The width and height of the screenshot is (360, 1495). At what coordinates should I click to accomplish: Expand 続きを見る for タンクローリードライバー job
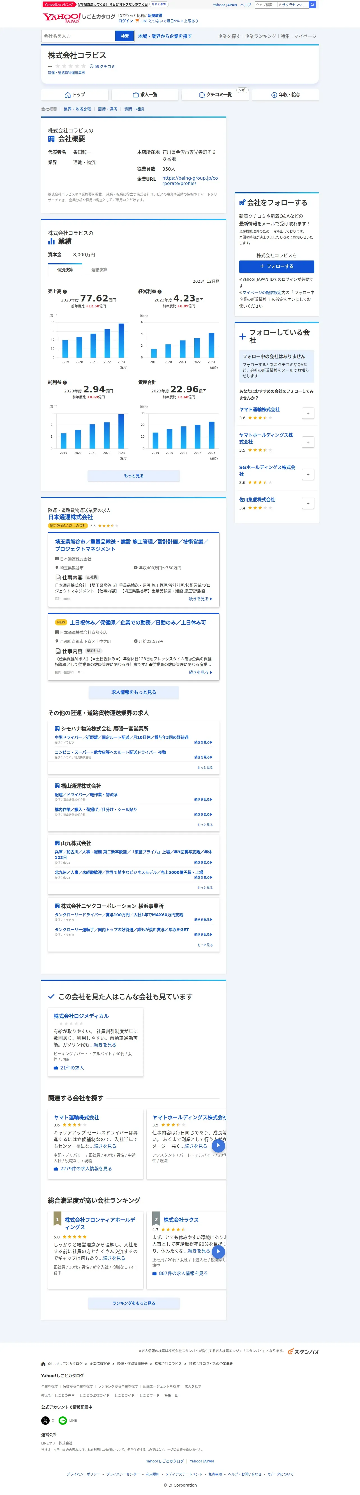204,920
